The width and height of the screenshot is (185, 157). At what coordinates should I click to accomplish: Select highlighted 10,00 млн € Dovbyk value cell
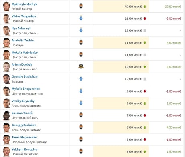coord(121,67)
